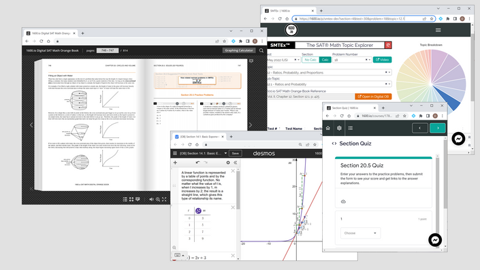Click the Graphing Calculator button
Viewport: 480px width, 270px height.
click(x=239, y=50)
